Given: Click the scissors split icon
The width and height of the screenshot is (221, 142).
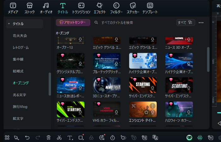Looking at the screenshot, I should click(59, 138).
